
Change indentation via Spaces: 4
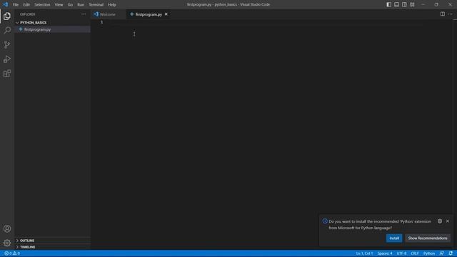[385, 253]
